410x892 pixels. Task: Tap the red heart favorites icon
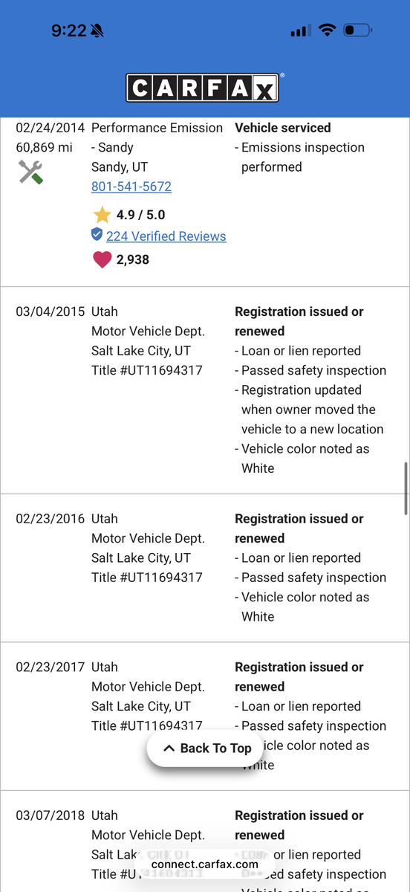[x=102, y=259]
